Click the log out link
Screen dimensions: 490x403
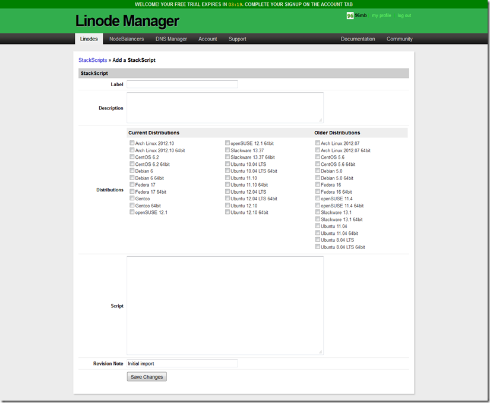click(404, 15)
